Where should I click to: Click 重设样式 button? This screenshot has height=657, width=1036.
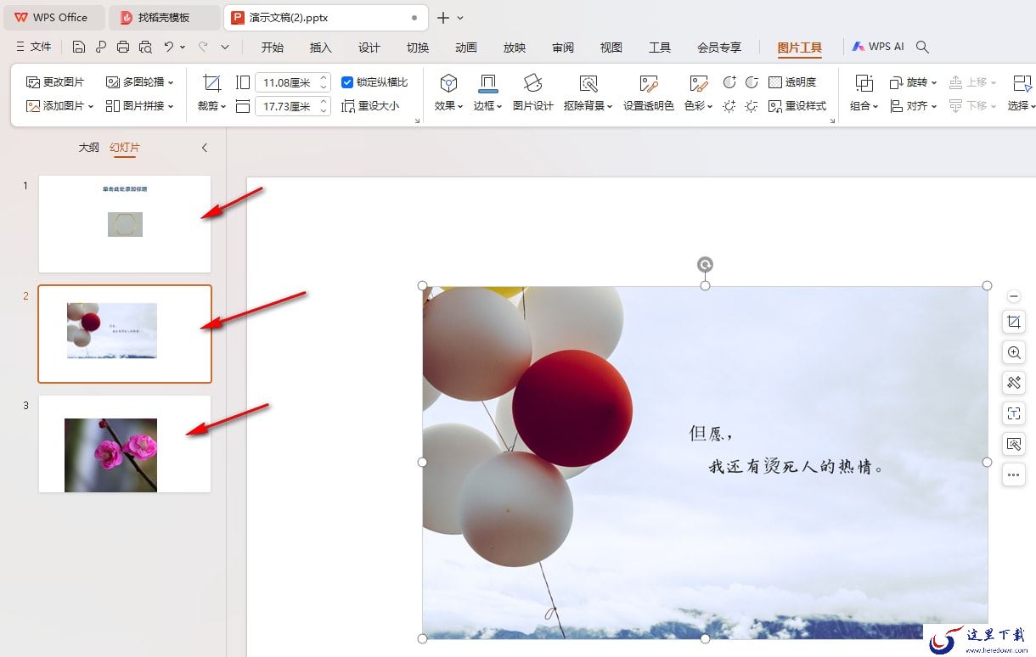(x=797, y=106)
